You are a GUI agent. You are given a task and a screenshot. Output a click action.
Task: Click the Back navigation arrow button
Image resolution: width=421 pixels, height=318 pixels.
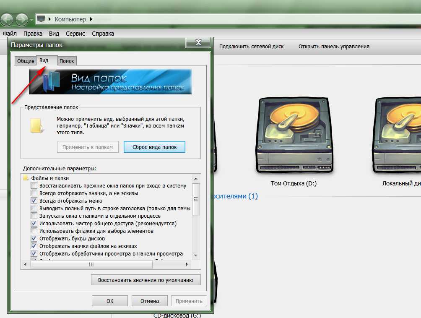coord(7,19)
